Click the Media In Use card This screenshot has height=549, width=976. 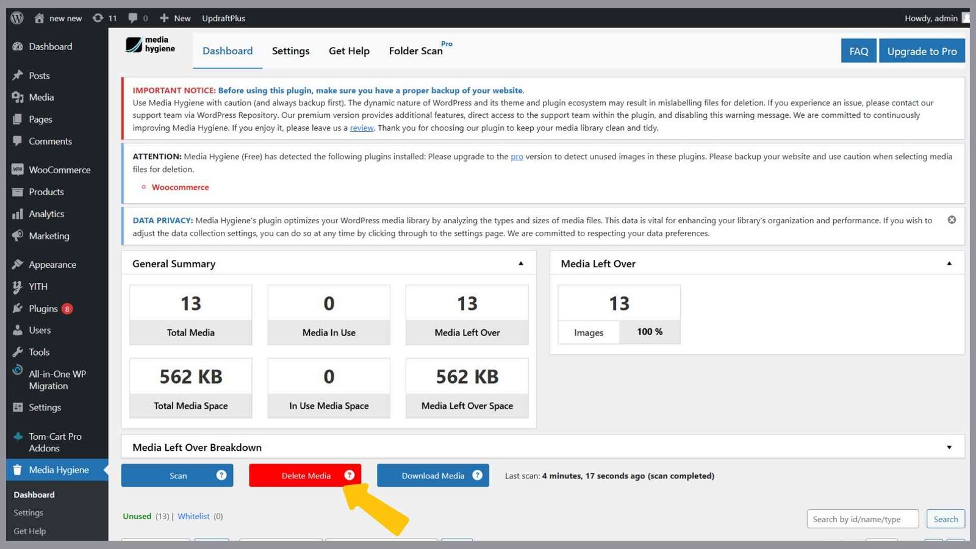click(x=329, y=315)
